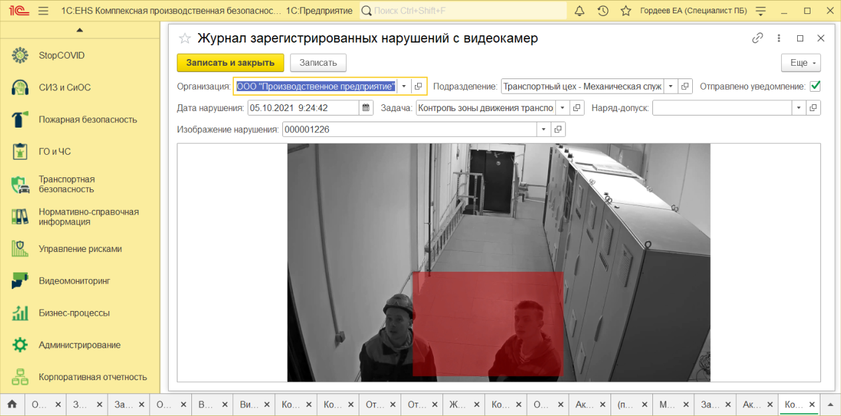Image resolution: width=841 pixels, height=416 pixels.
Task: Open the main hamburger menu
Action: click(44, 11)
